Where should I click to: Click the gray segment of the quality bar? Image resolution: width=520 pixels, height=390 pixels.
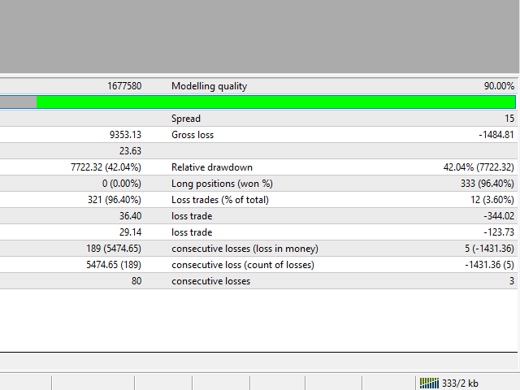click(x=18, y=102)
